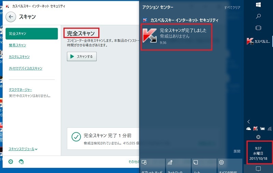Click the round X tray icon
This screenshot has width=273, height=173.
click(258, 137)
